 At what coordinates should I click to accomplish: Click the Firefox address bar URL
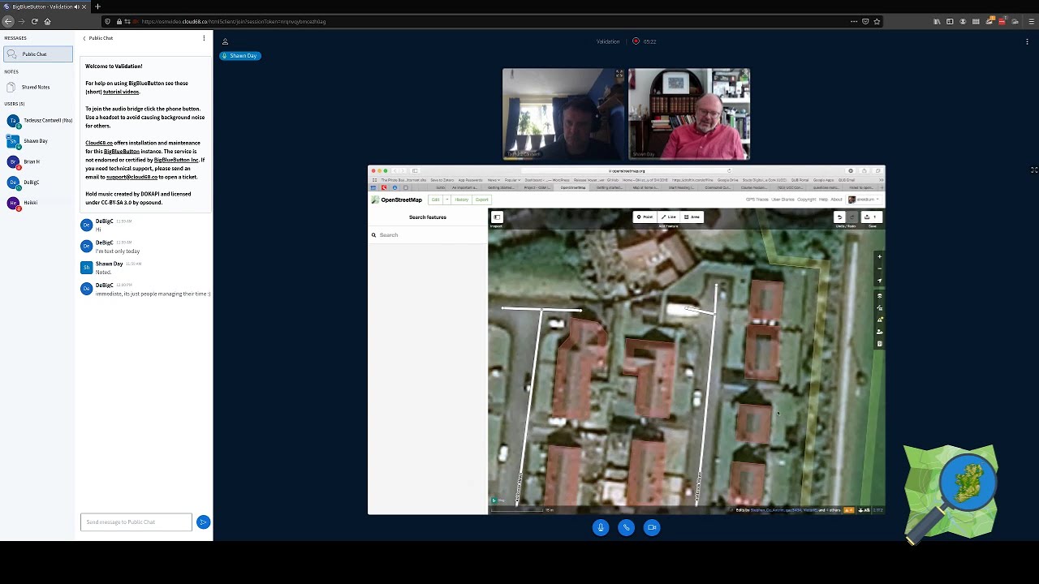[x=234, y=21]
